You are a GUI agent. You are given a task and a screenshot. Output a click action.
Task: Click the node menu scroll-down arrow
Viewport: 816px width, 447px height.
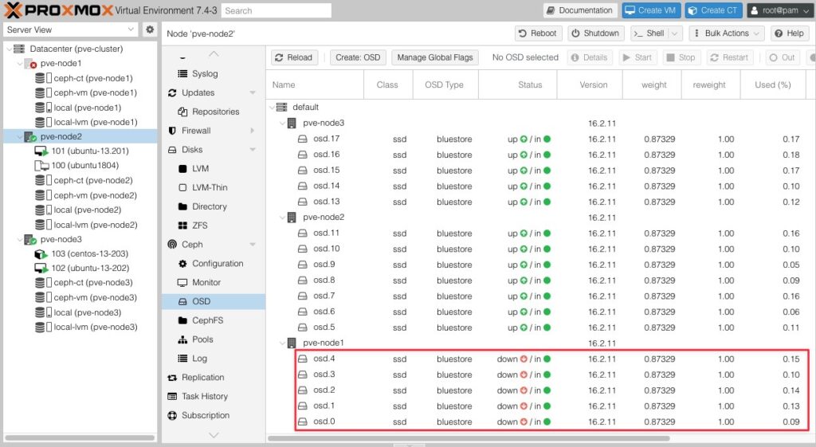(214, 435)
